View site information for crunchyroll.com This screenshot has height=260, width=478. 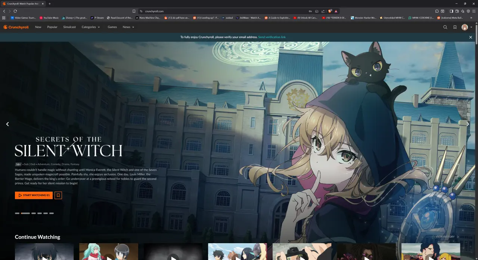coord(141,11)
